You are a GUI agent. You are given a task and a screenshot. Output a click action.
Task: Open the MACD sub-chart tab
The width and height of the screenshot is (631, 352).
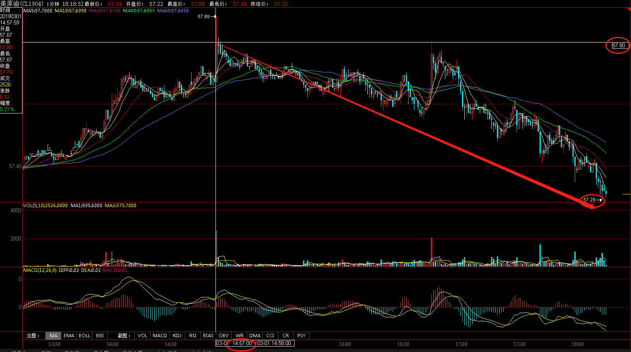click(x=160, y=336)
